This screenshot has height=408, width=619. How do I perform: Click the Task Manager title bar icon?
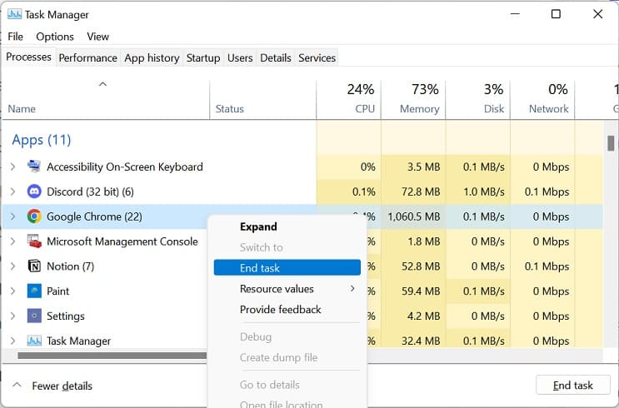click(x=15, y=14)
